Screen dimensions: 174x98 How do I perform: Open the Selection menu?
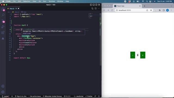pyautogui.click(x=27, y=1)
